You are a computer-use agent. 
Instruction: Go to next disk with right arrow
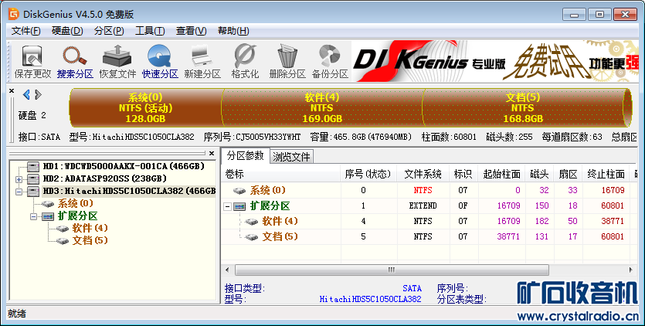39,95
